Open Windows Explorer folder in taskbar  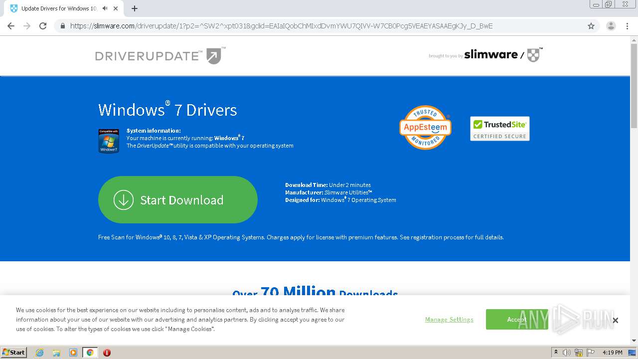(56, 353)
